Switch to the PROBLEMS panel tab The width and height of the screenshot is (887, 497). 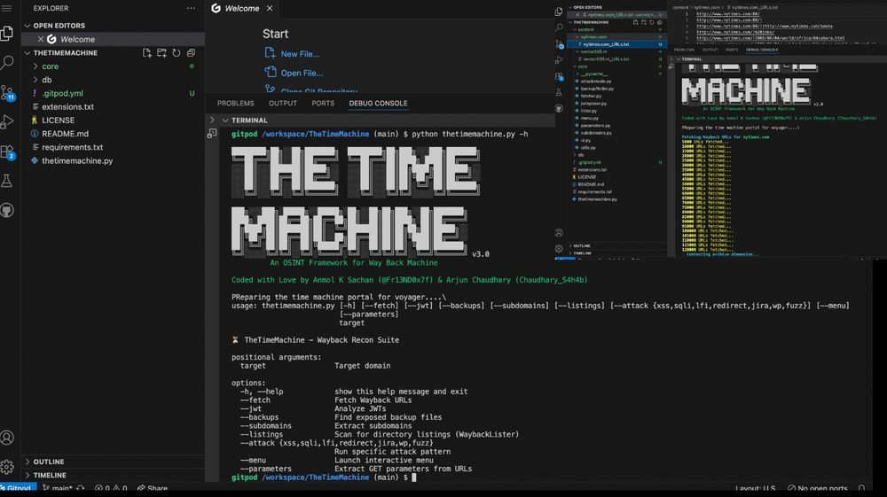[236, 104]
